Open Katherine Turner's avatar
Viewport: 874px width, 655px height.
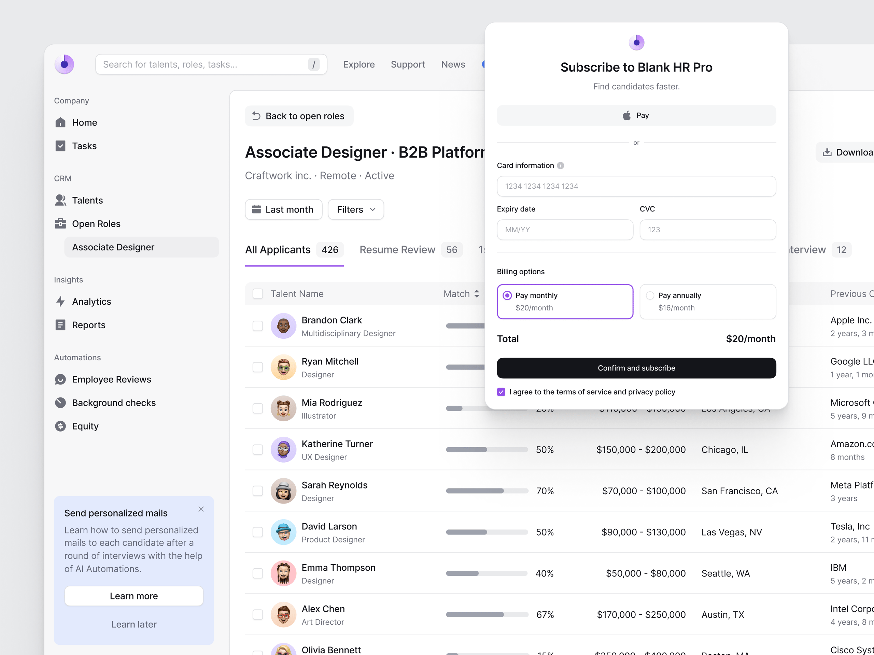coord(283,450)
